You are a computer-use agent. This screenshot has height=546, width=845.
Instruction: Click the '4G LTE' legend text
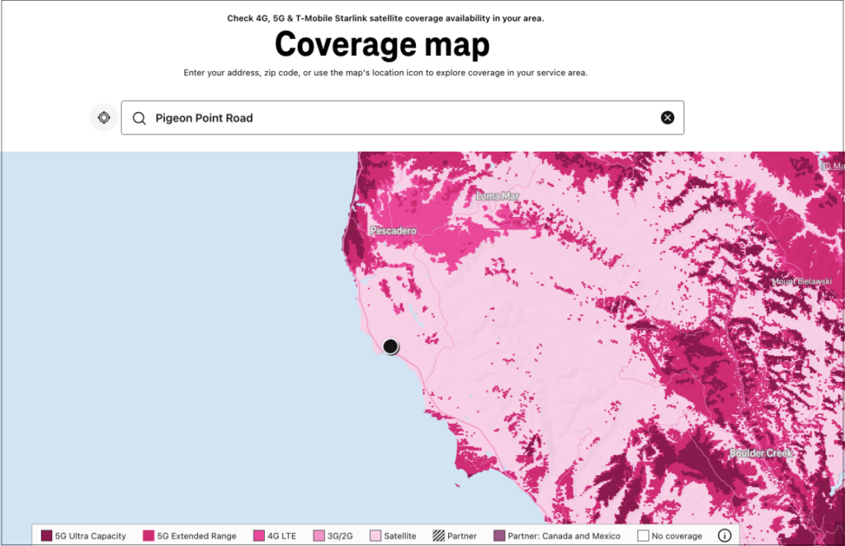282,536
